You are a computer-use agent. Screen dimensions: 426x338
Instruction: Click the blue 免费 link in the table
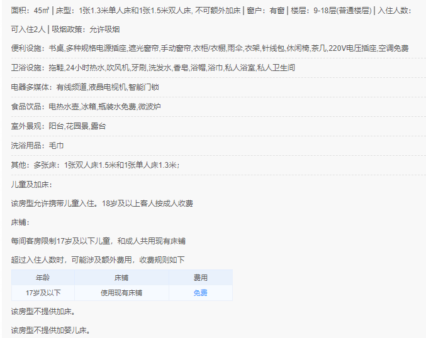[200, 293]
